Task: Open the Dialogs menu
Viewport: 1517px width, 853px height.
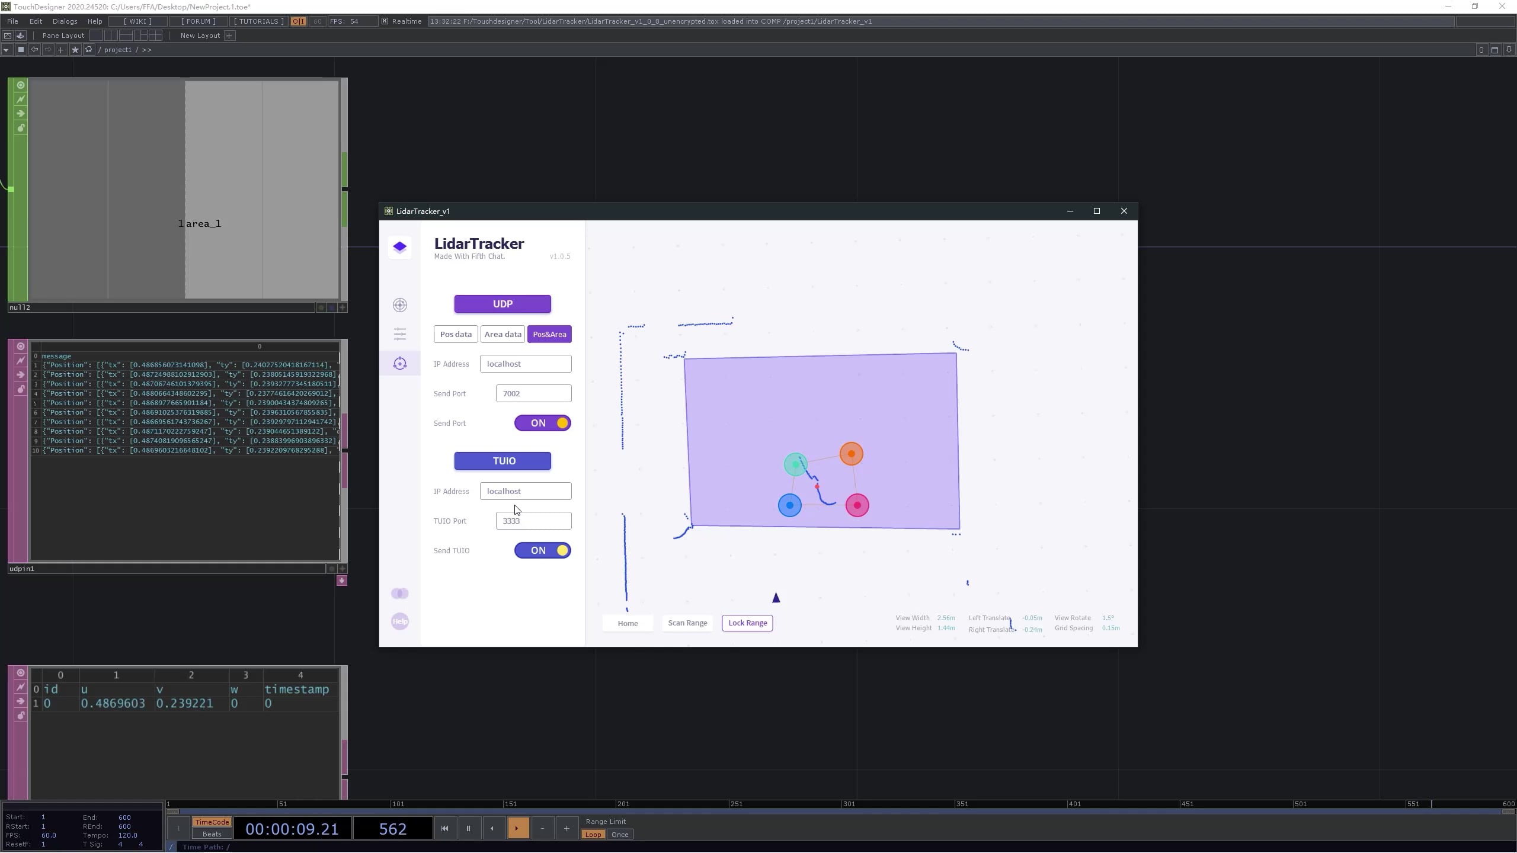Action: click(65, 21)
